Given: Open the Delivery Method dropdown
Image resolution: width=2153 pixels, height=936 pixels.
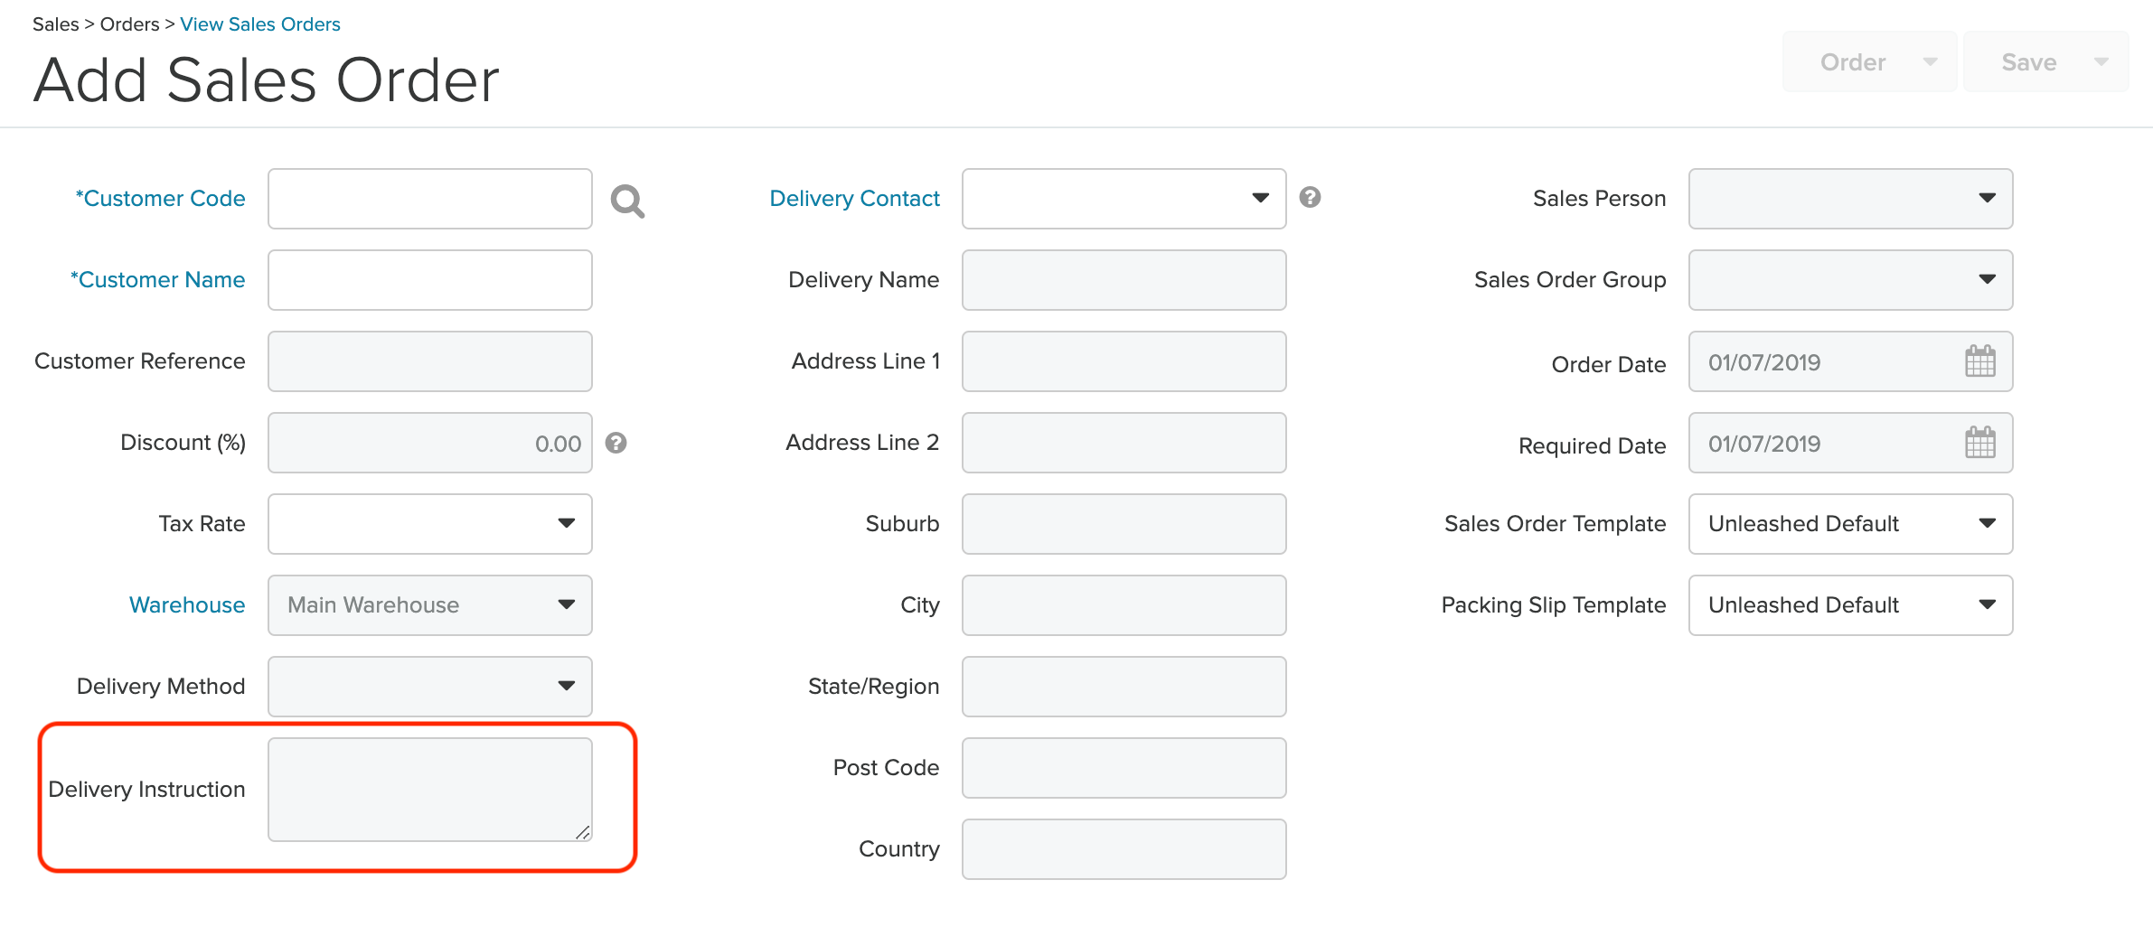Looking at the screenshot, I should [x=568, y=686].
